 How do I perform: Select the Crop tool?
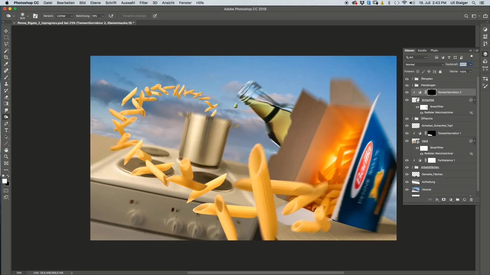point(6,57)
